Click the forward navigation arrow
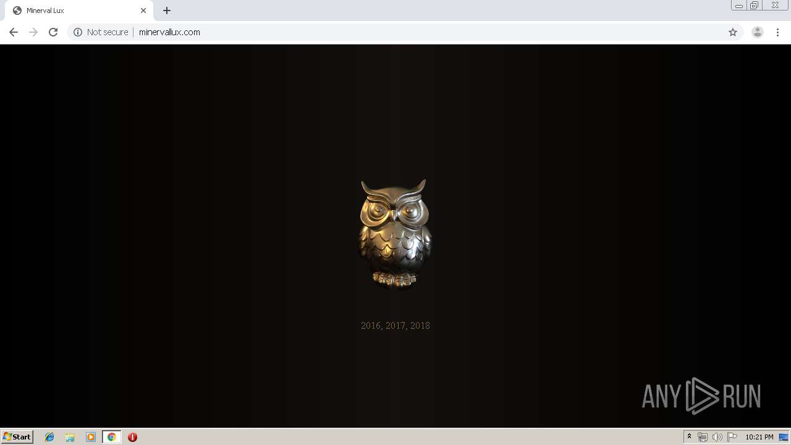791x445 pixels. click(x=33, y=32)
